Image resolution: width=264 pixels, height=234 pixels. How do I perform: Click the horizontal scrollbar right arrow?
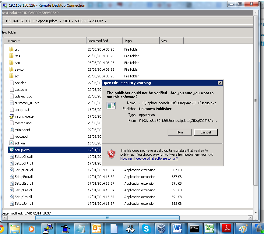pyautogui.click(x=250, y=218)
